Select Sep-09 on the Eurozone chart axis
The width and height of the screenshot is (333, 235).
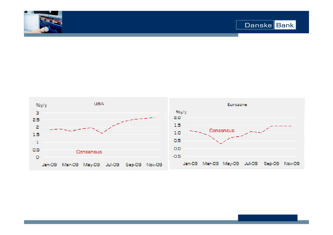[x=271, y=164]
